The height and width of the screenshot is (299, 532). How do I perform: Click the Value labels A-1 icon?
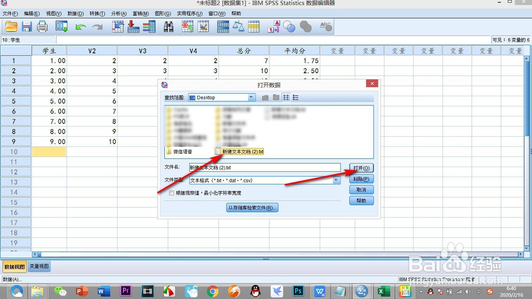[x=274, y=27]
